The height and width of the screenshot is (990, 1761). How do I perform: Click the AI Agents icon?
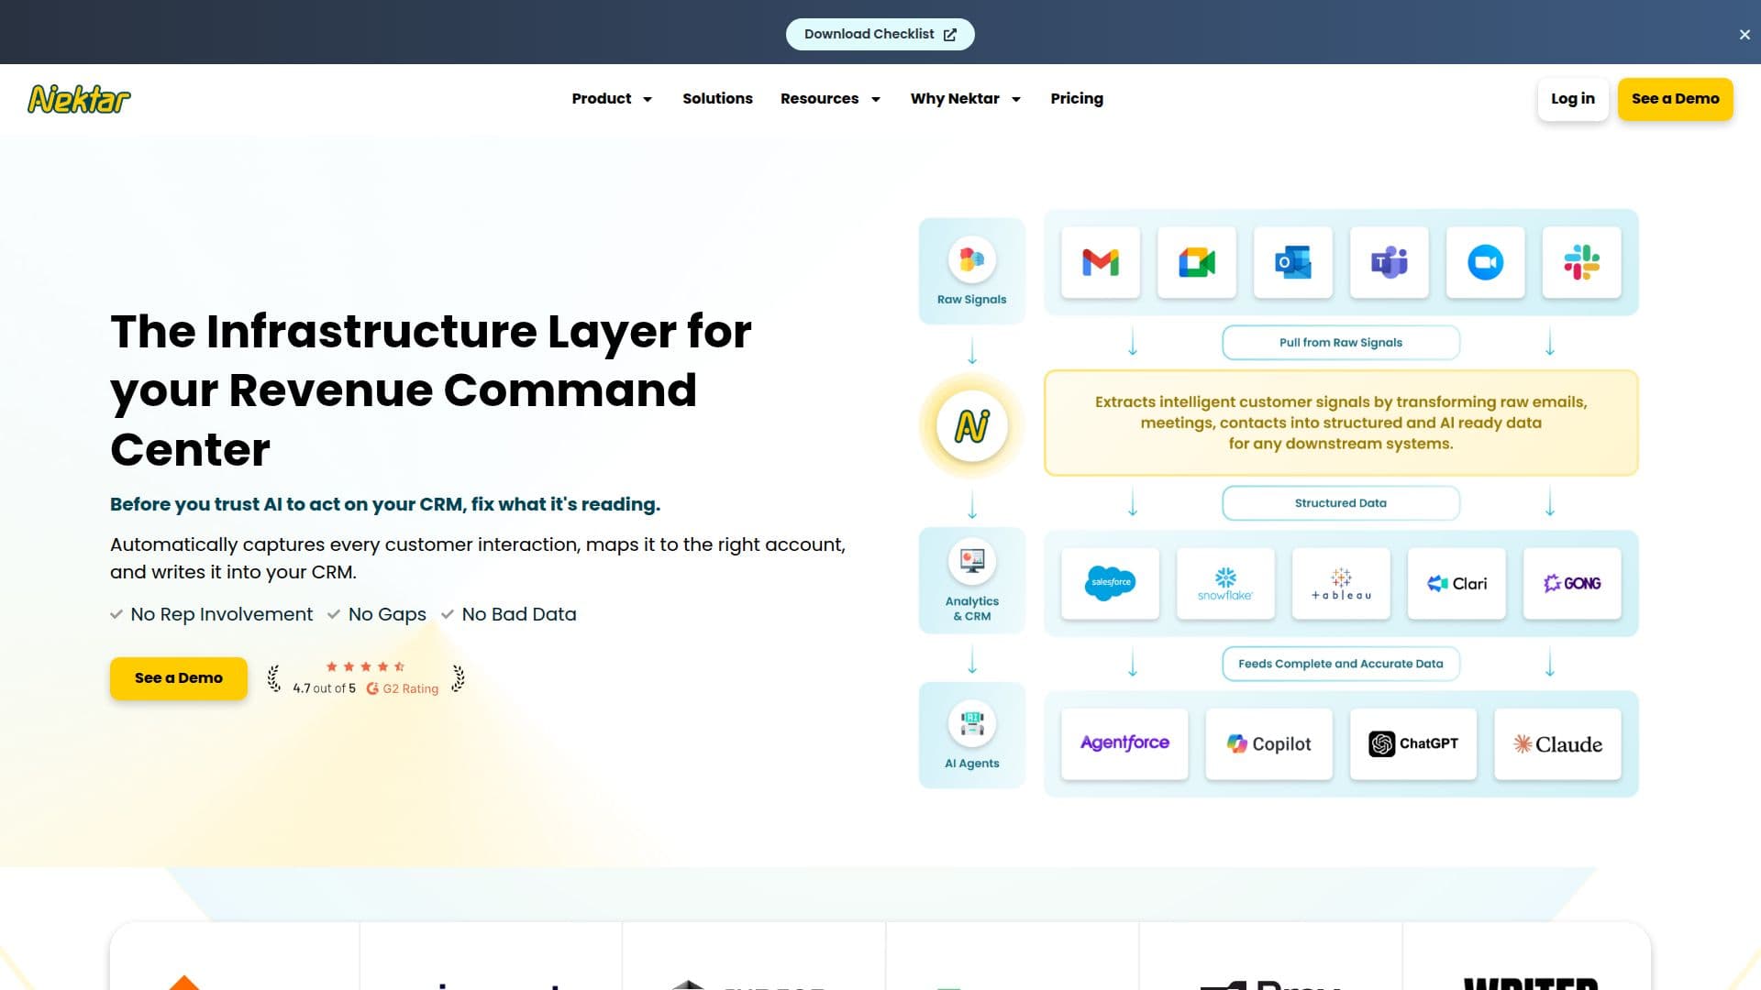coord(972,723)
